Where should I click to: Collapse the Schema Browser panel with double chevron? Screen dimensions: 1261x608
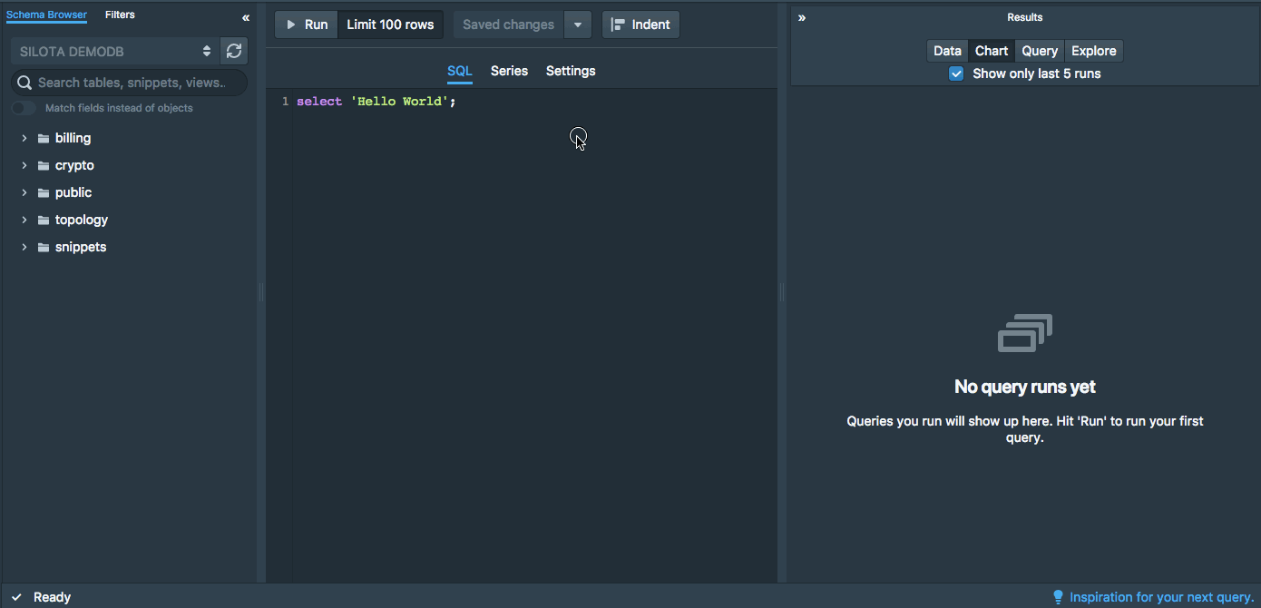tap(246, 17)
